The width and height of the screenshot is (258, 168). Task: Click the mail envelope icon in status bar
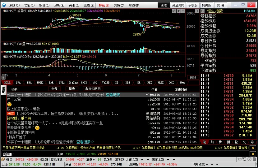click(239, 159)
